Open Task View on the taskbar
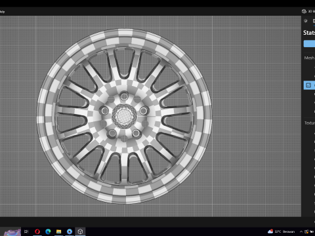The image size is (315, 236). [26, 231]
